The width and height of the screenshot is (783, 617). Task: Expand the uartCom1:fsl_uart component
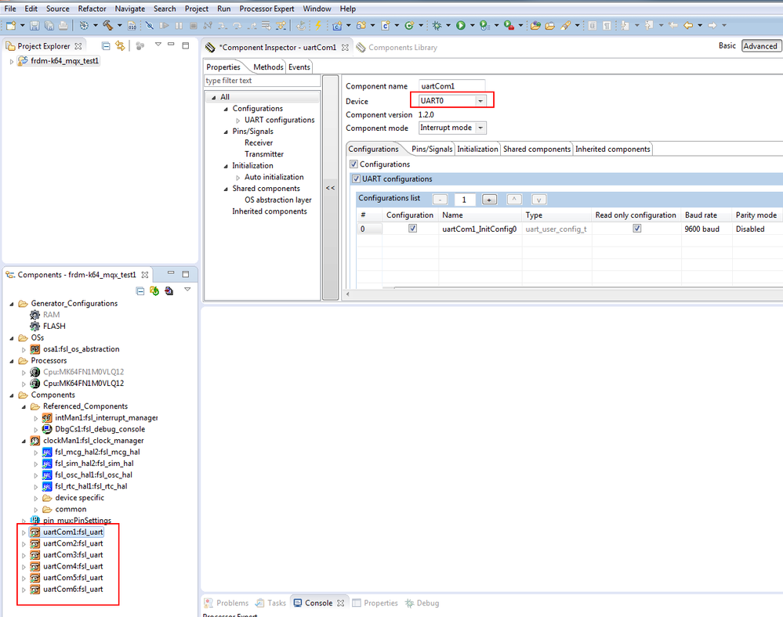pyautogui.click(x=24, y=532)
